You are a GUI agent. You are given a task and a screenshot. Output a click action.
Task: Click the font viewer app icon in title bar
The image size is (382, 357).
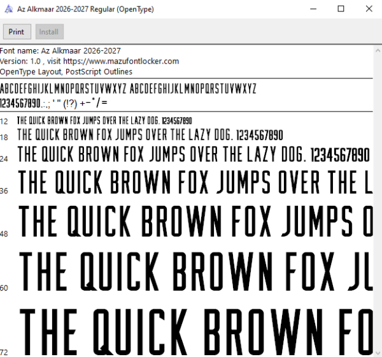(x=9, y=10)
